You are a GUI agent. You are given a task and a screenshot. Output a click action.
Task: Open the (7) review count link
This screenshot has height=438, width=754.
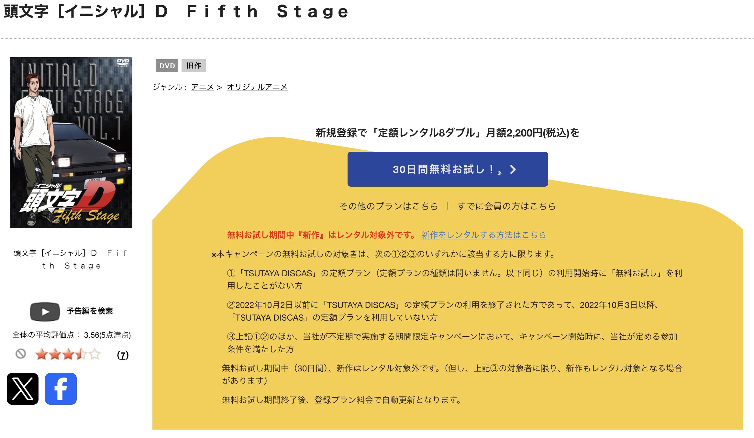click(123, 355)
